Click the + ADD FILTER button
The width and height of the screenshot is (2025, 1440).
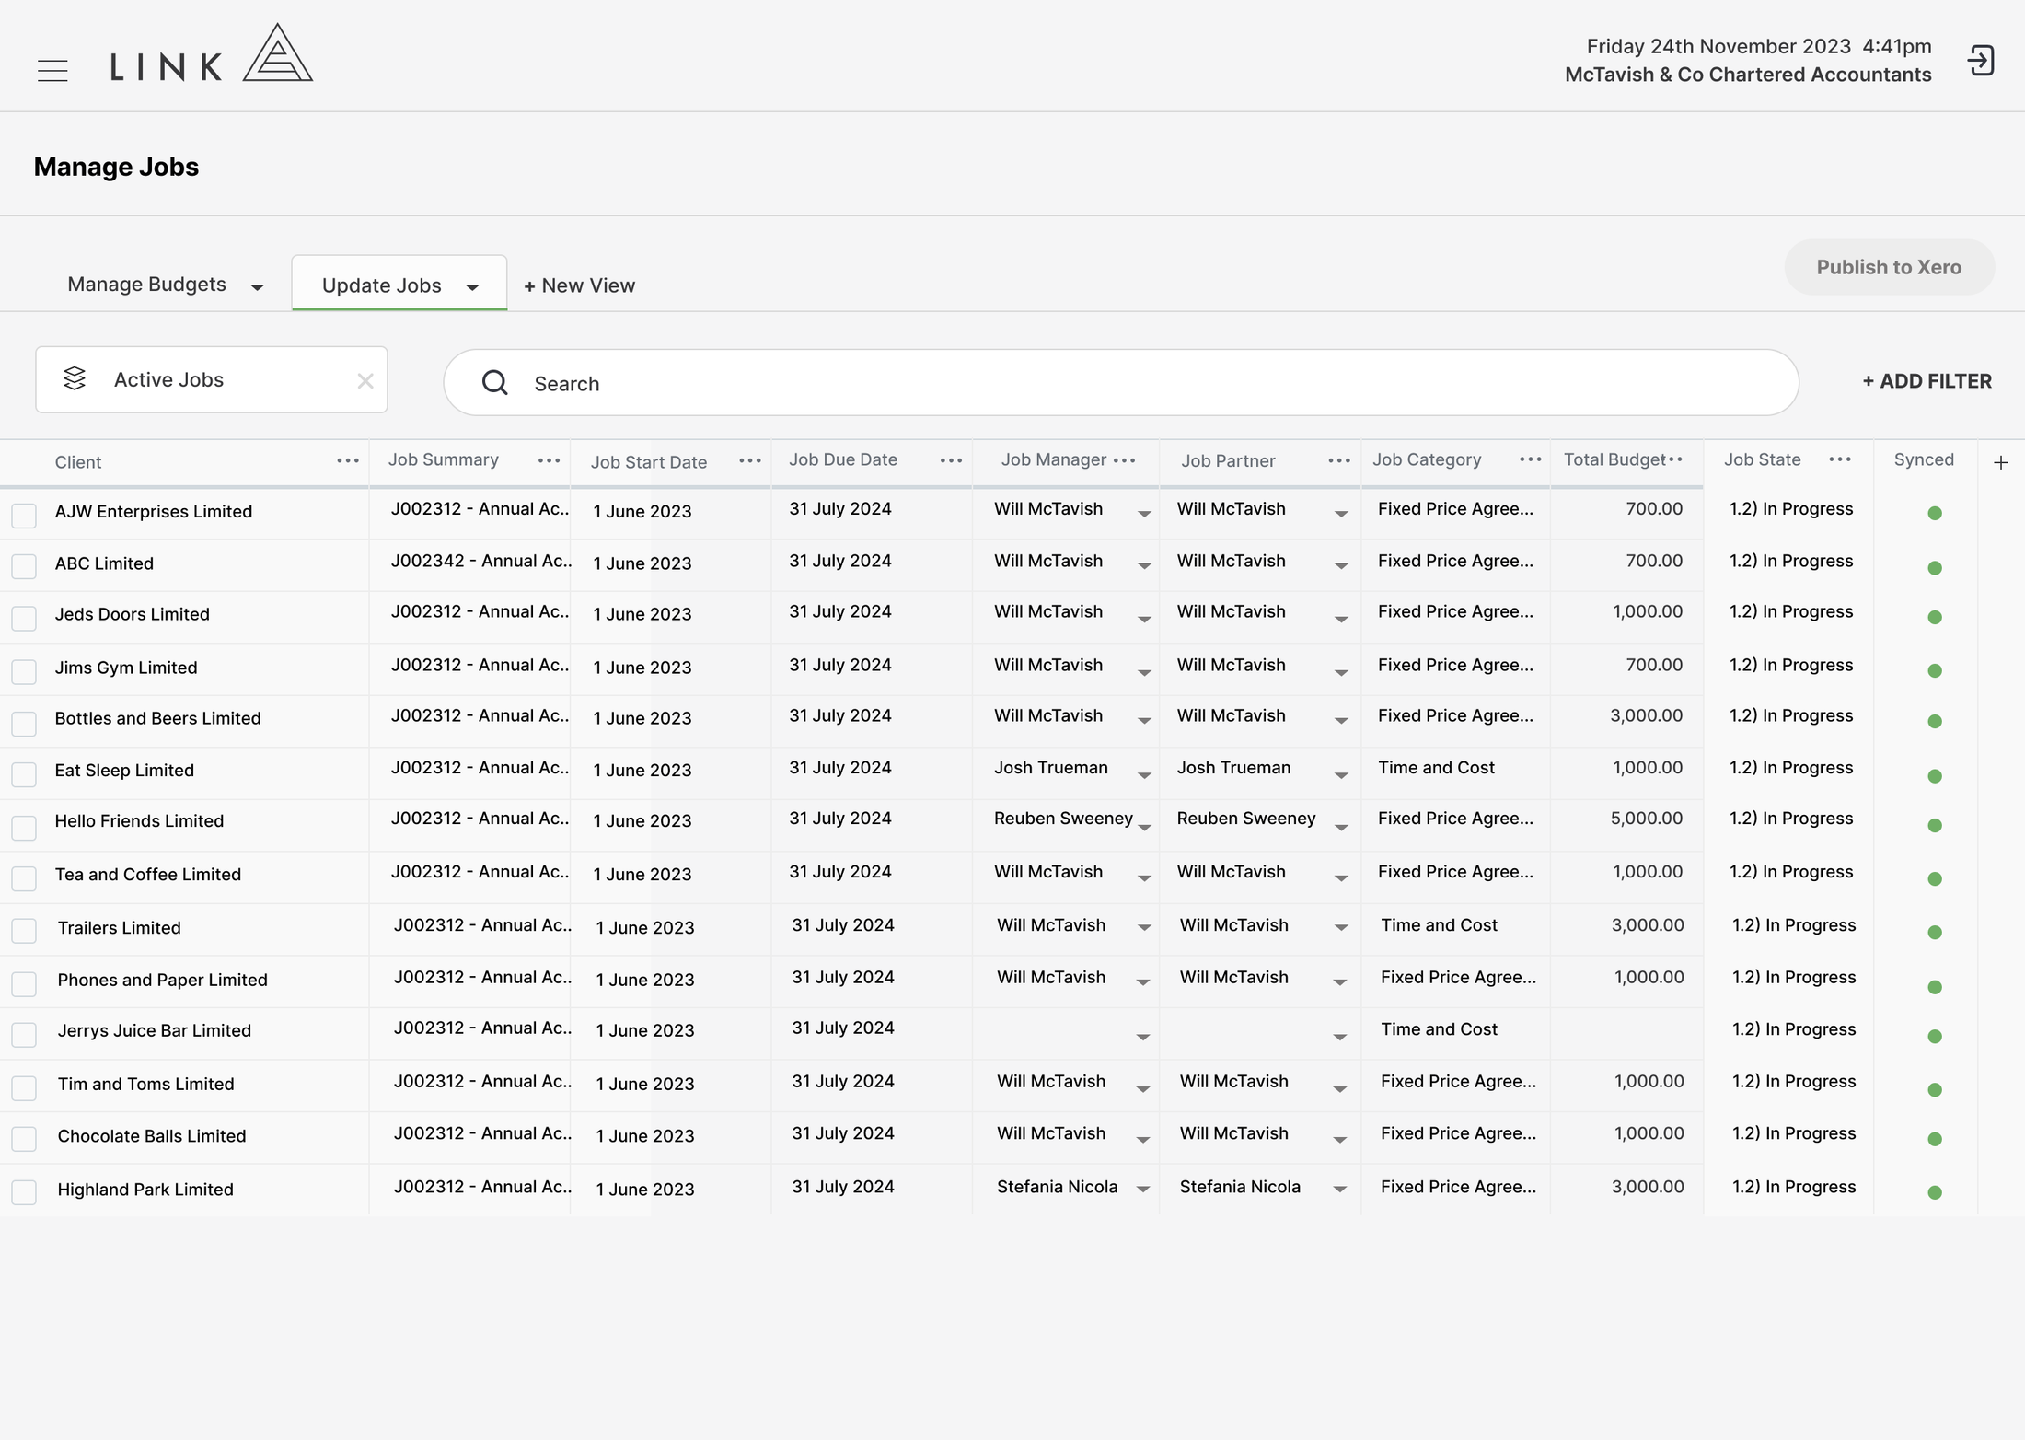[x=1927, y=381]
